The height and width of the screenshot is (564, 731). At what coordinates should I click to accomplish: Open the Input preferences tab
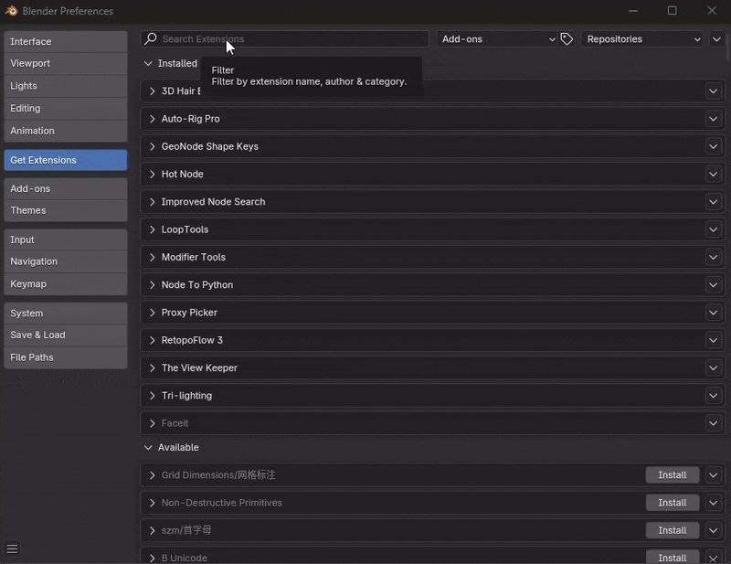click(66, 239)
